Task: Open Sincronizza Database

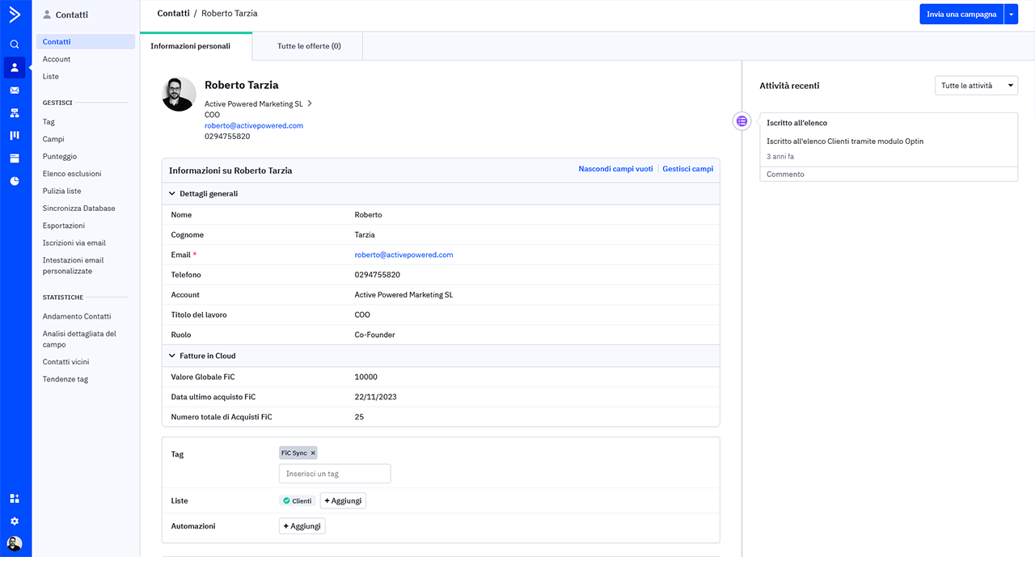Action: coord(79,208)
